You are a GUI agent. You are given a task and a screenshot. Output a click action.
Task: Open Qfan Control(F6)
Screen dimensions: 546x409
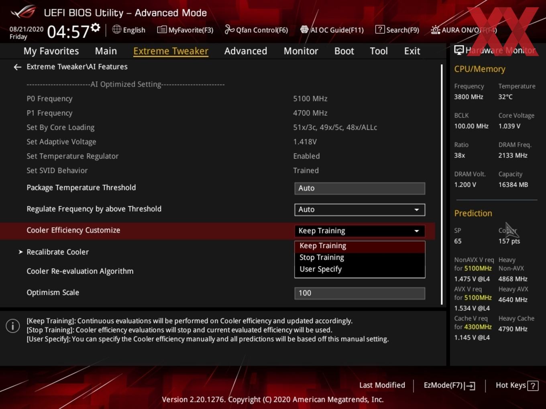[256, 30]
